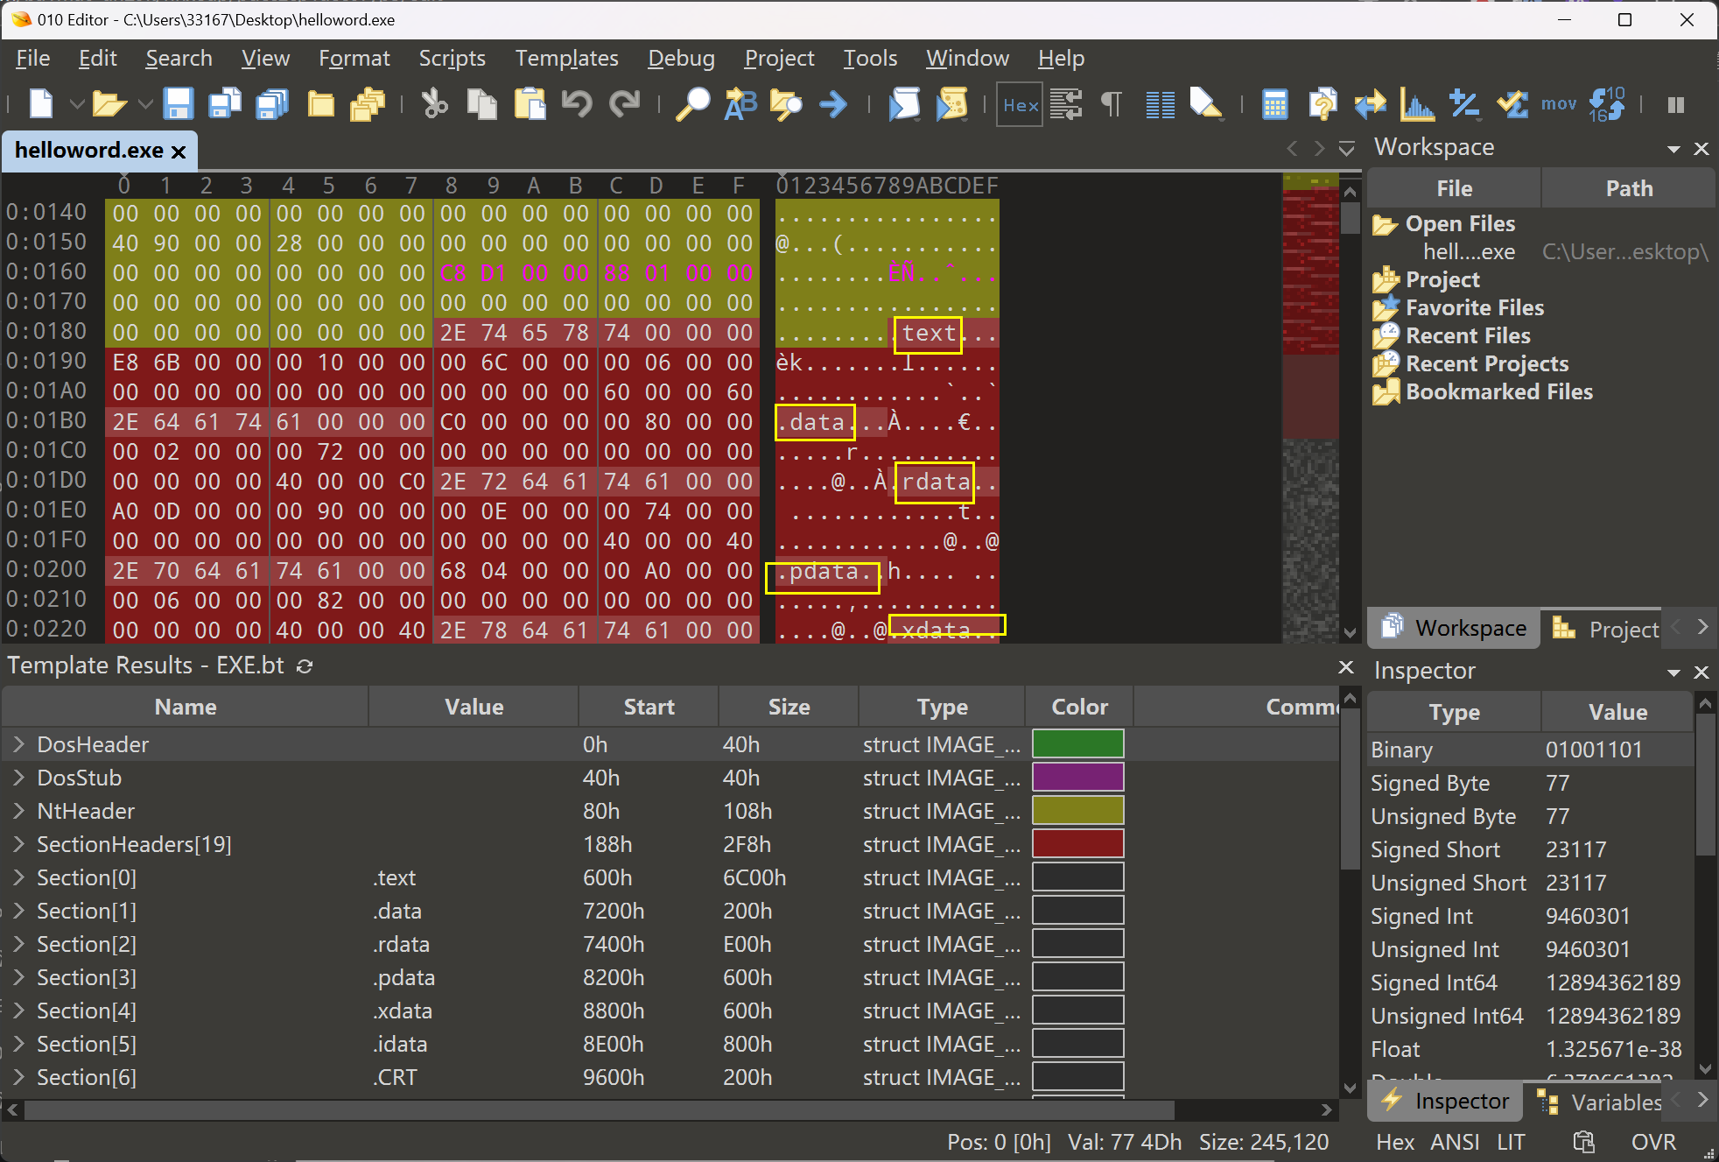Click the purple DosStub color swatch
Screen dimensions: 1719x1162
pyautogui.click(x=1077, y=777)
